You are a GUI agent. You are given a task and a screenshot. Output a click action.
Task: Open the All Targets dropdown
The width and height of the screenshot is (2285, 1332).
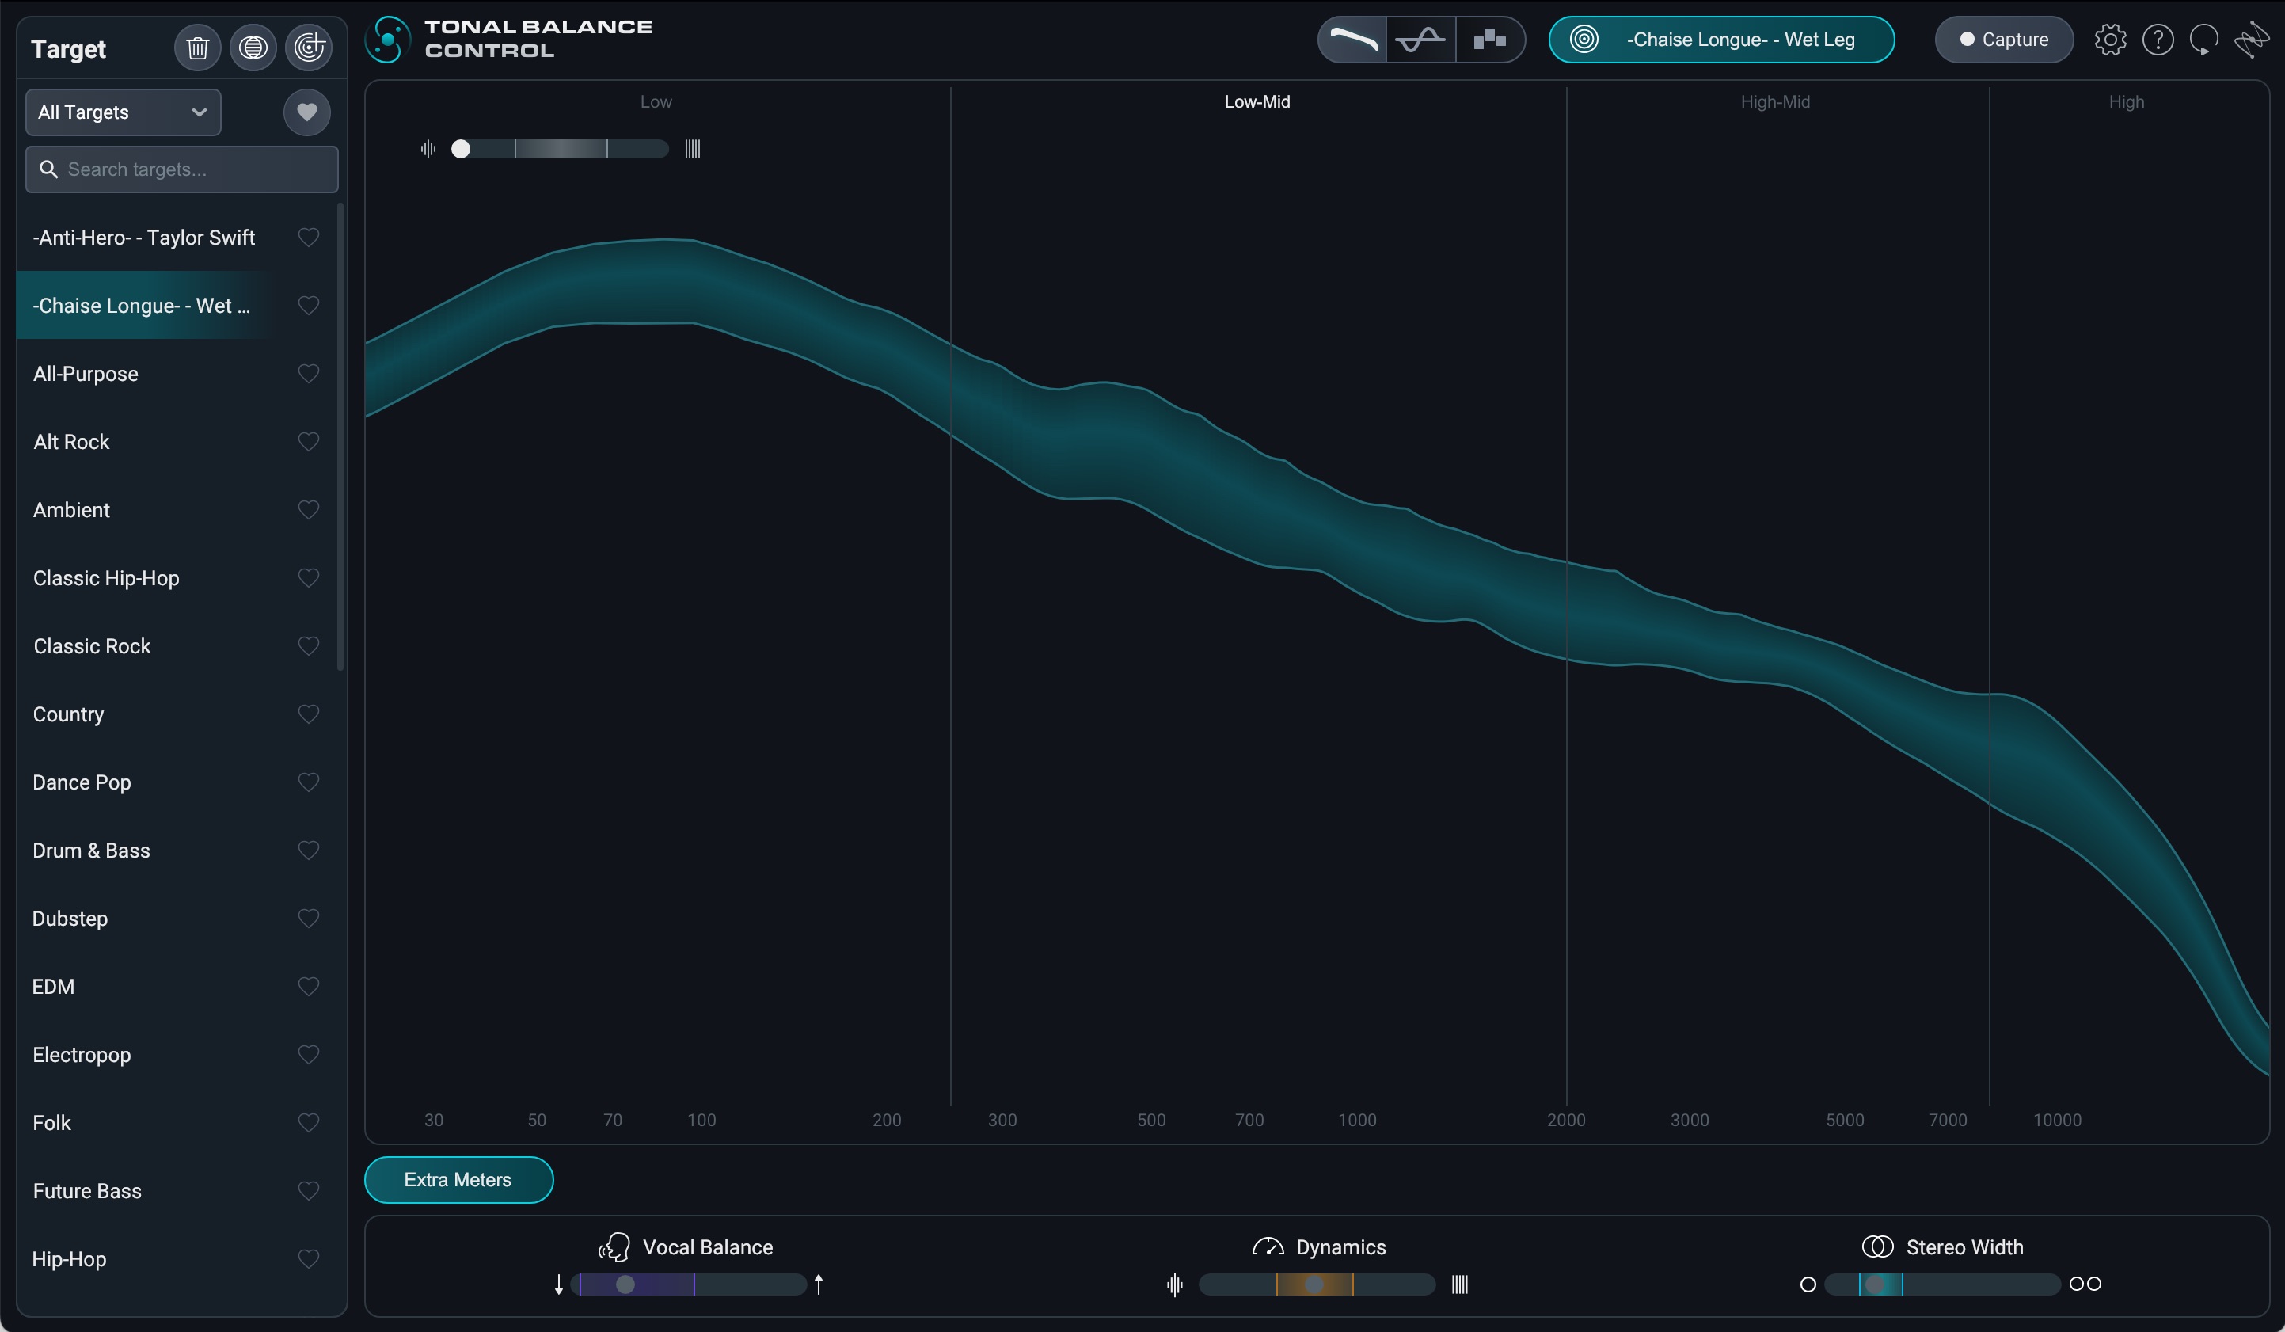[124, 112]
